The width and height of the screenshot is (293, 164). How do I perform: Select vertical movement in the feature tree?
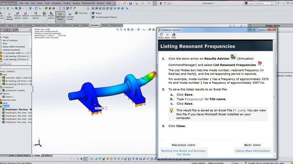11,50
